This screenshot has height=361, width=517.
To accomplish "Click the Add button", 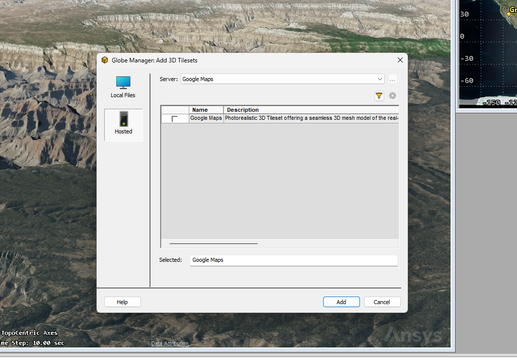I will [341, 302].
